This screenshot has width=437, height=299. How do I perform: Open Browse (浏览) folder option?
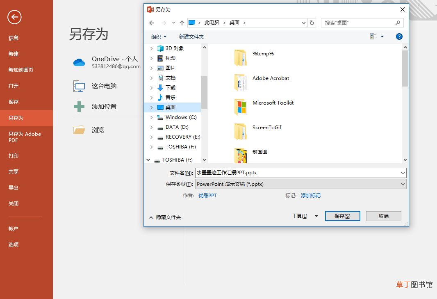[x=89, y=130]
